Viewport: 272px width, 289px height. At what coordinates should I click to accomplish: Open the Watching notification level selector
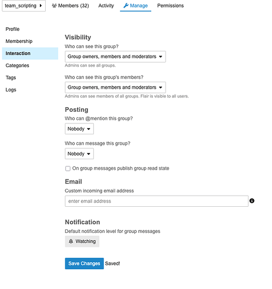pyautogui.click(x=82, y=242)
